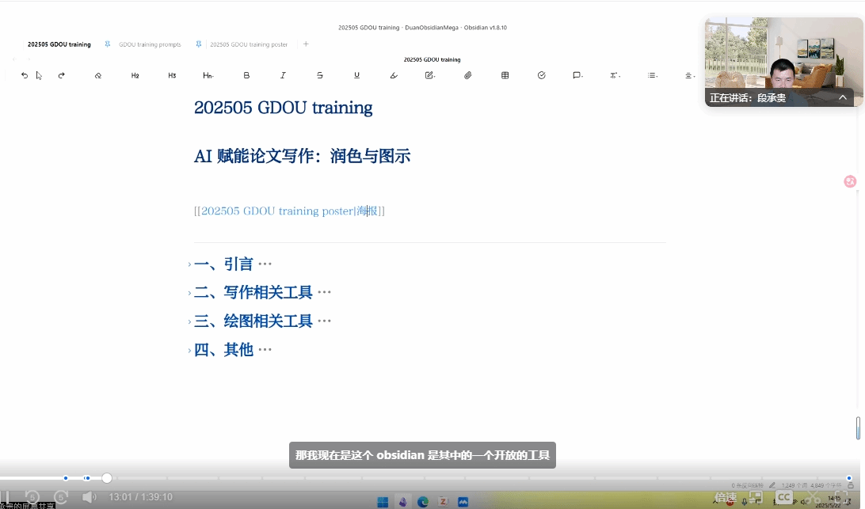865x509 pixels.
Task: Open the blue meeting app in taskbar
Action: [x=463, y=502]
